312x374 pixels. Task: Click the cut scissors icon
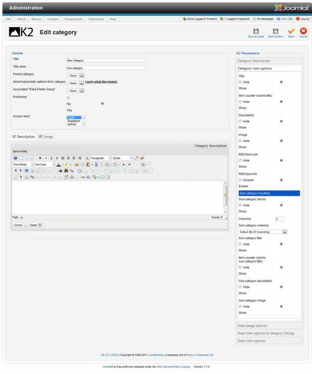[77, 165]
